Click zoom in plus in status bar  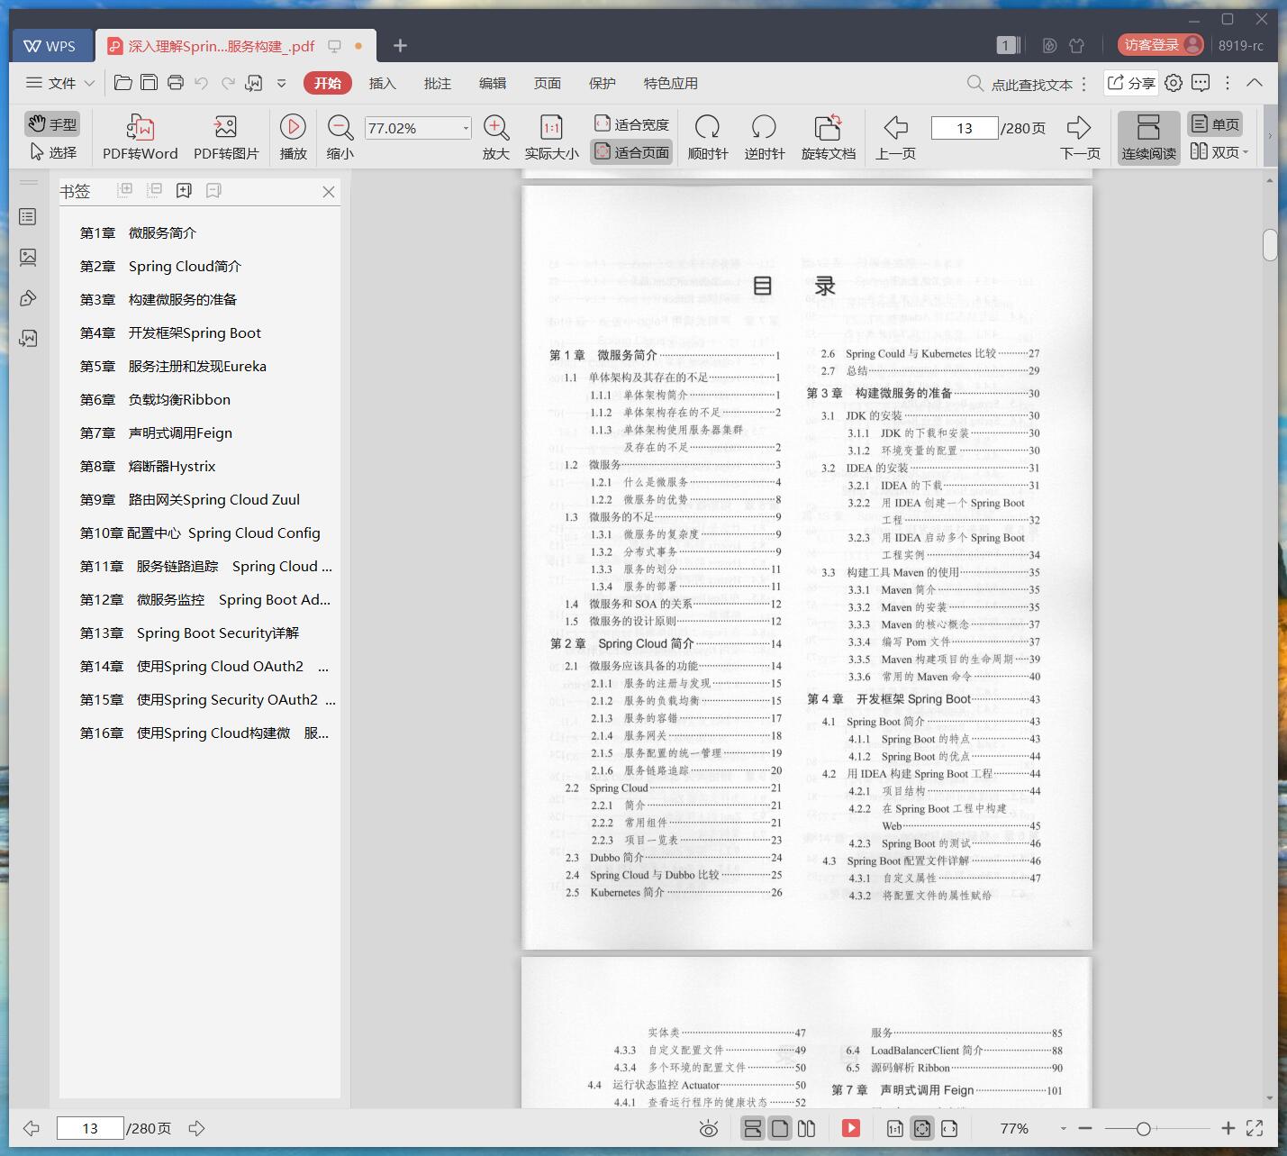tap(1228, 1128)
